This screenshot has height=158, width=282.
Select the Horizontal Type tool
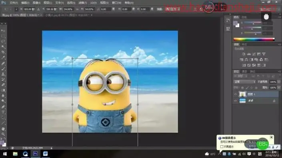pos(3,112)
